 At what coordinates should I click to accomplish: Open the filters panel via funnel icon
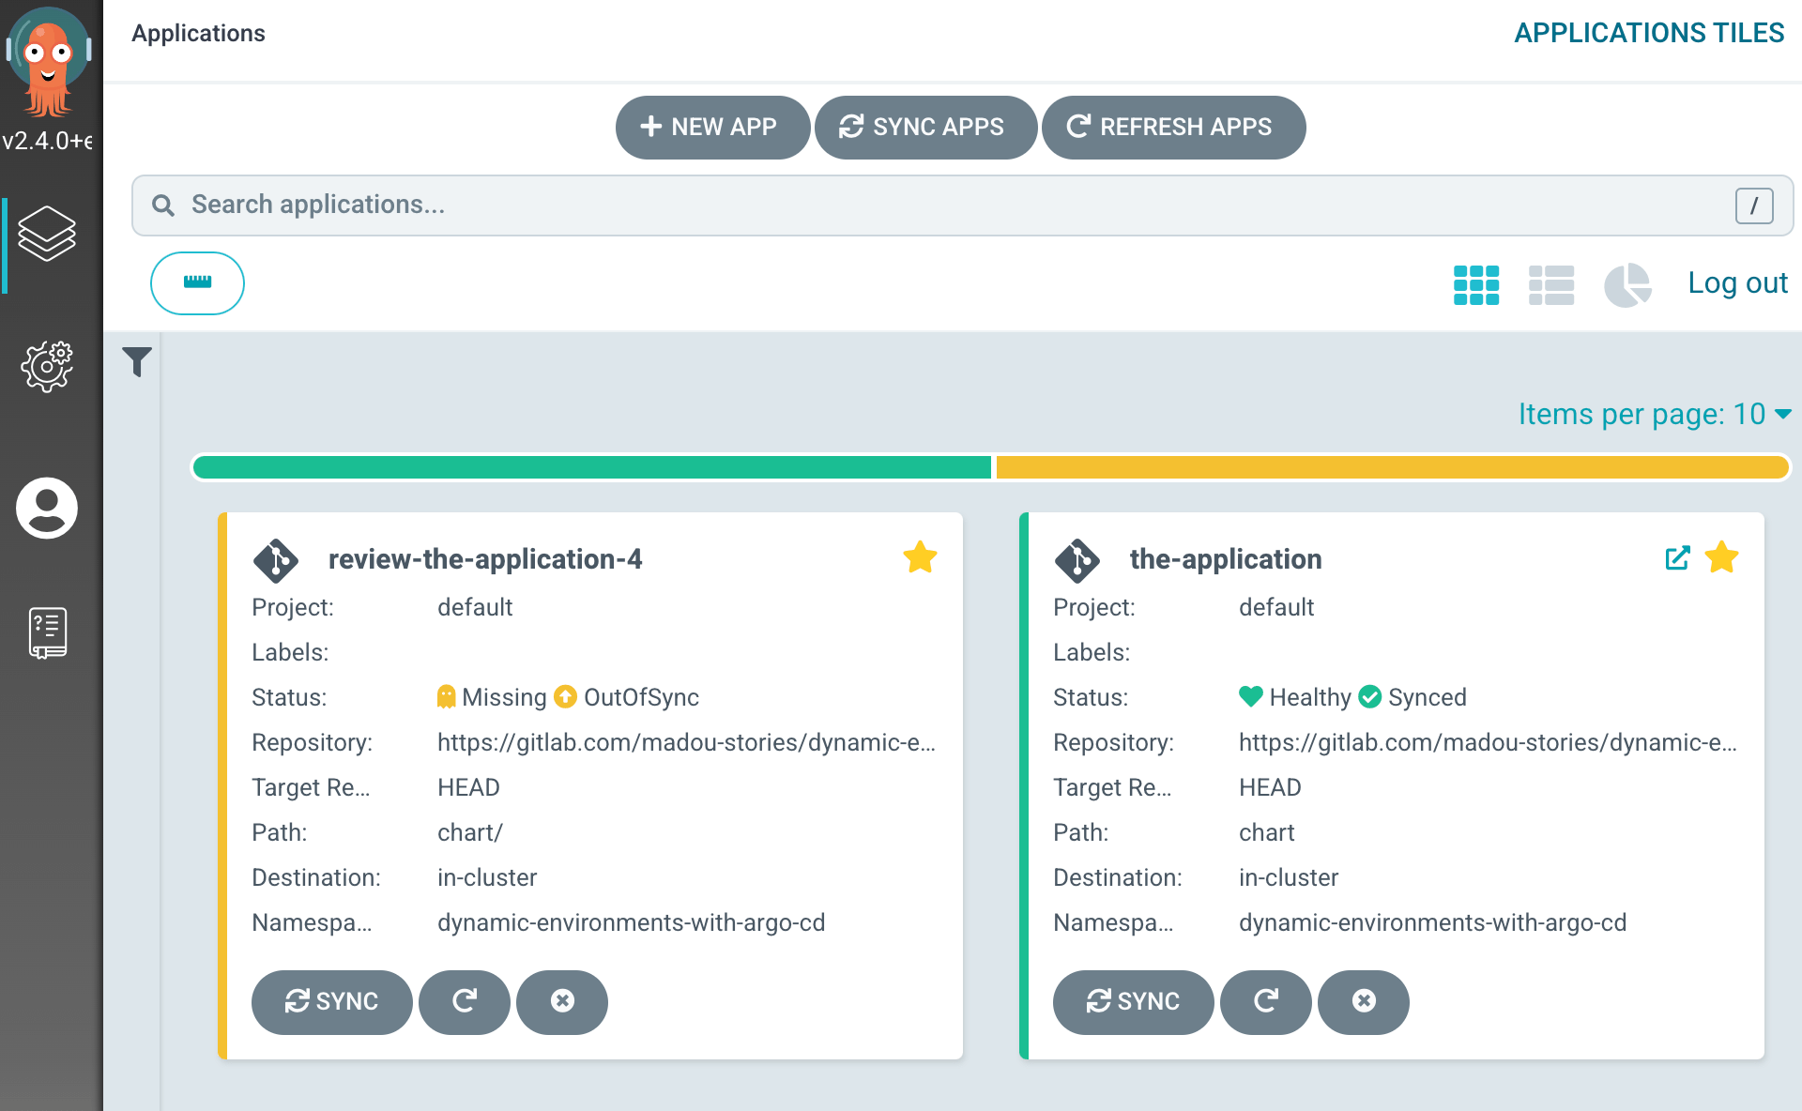coord(137,361)
